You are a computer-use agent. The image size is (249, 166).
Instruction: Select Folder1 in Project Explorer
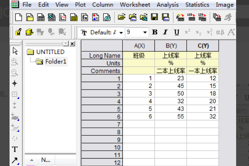coord(56,61)
